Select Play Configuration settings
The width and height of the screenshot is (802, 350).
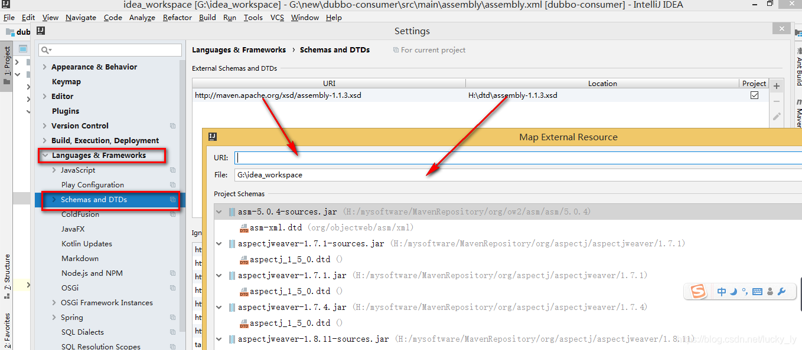coord(93,185)
